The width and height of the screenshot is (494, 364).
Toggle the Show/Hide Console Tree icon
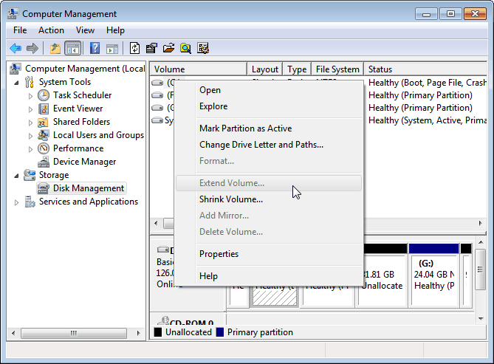73,49
